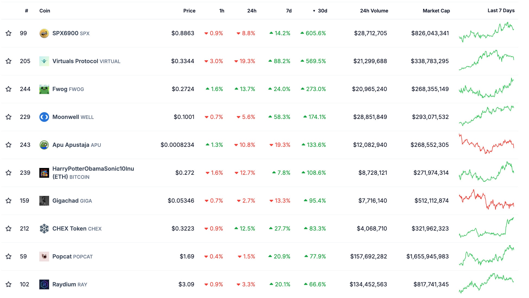Viewport: 529px width, 298px height.
Task: Click Moonwell's $0.1001 price
Action: 184,117
